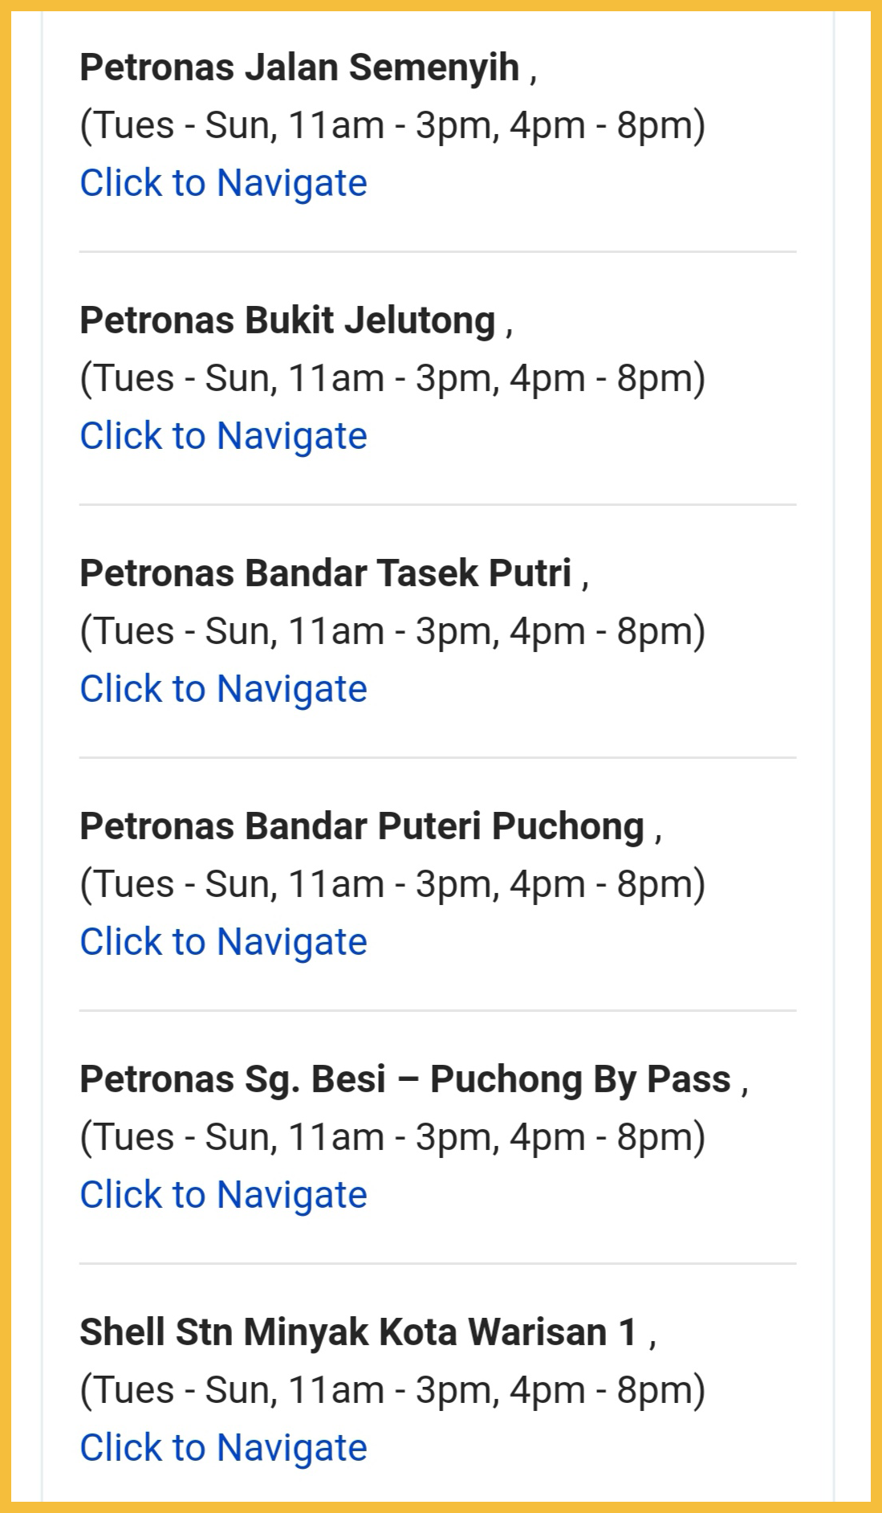Click the opening hours under Petronas Jalan Semenyih
Viewport: 882px width, 1513px height.
coord(392,125)
